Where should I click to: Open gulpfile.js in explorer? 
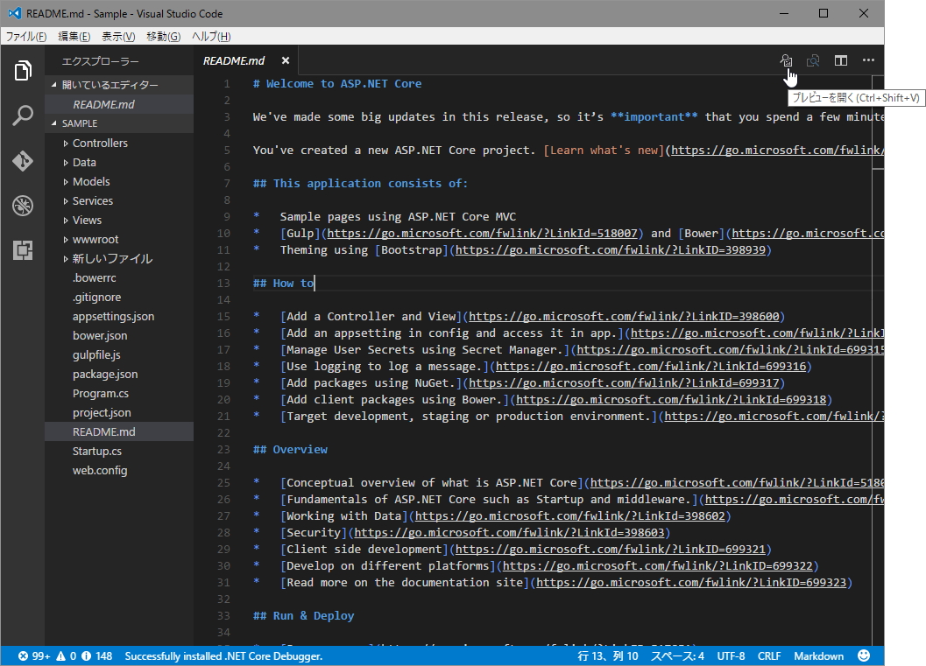119,355
